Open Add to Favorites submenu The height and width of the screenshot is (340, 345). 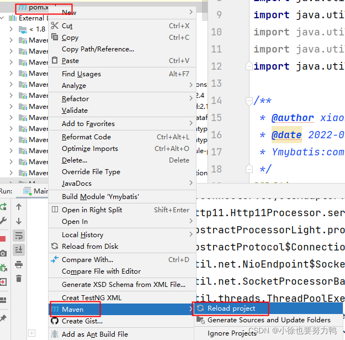coord(122,123)
